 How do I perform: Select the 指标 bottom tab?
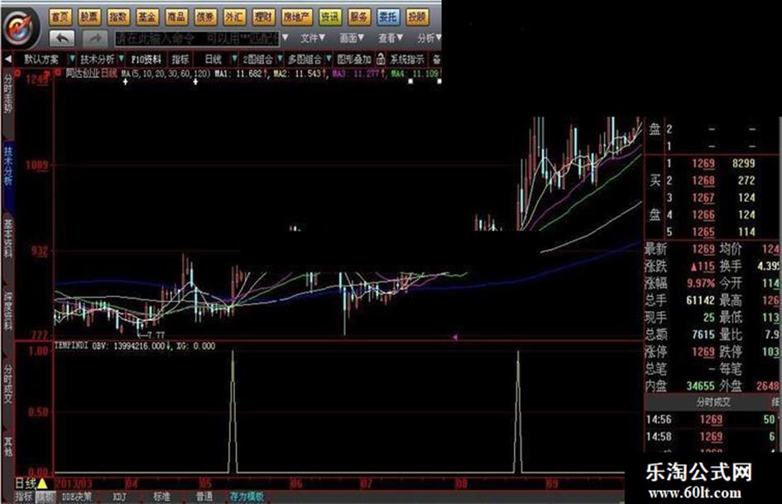point(23,497)
